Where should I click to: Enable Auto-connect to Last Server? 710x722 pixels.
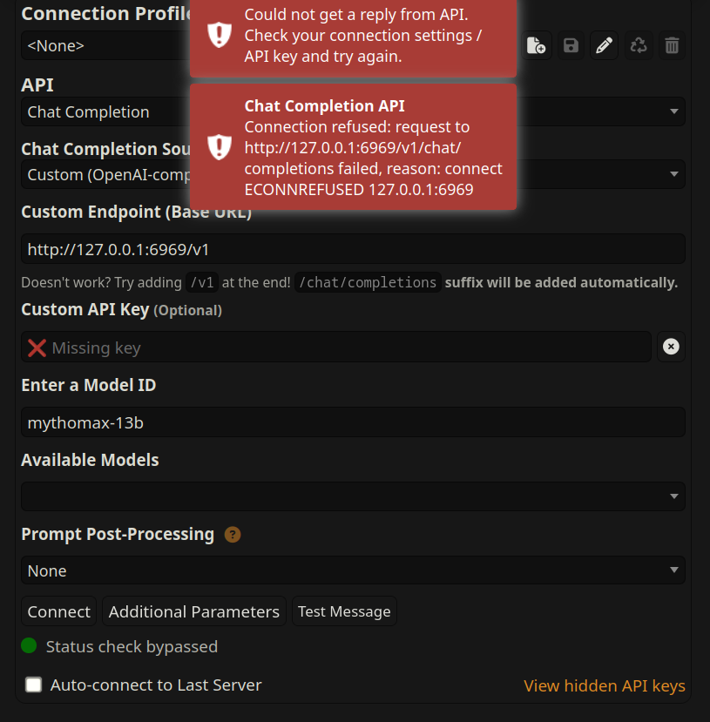34,685
